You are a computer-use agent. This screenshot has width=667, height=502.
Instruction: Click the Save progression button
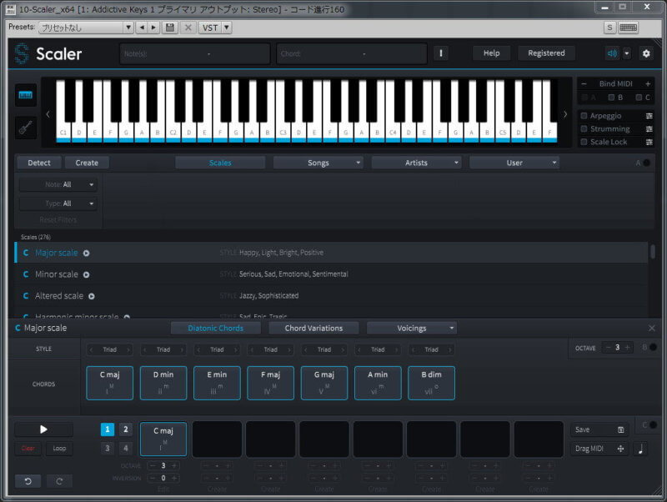click(x=599, y=429)
